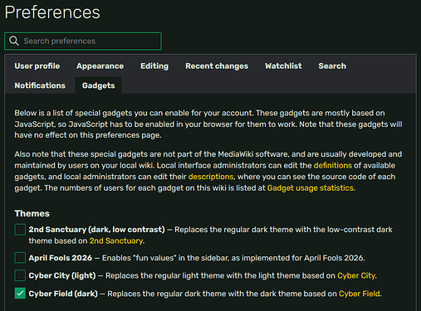Tick the April Fools 2026 checkbox
Viewport: 421px width, 311px height.
point(20,258)
